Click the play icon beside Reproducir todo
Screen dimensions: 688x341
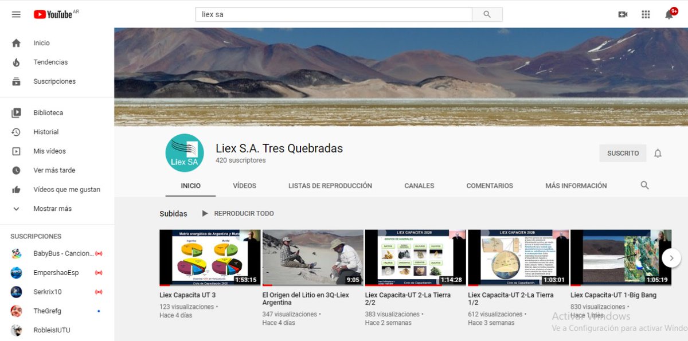coord(205,213)
